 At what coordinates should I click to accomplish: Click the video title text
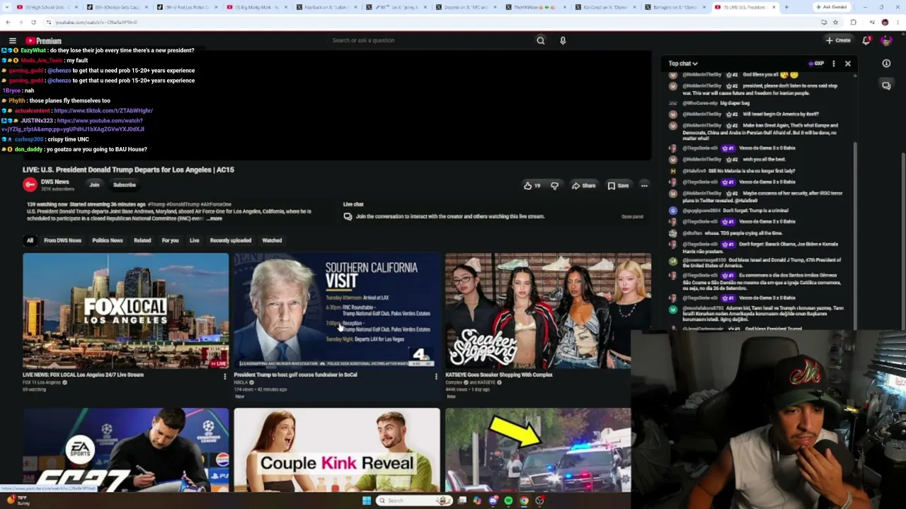tap(128, 170)
